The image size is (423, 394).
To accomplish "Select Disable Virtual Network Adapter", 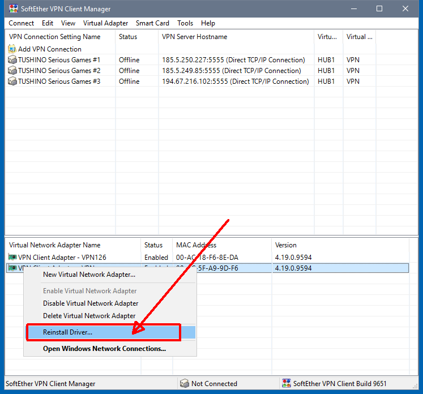I will pyautogui.click(x=91, y=303).
